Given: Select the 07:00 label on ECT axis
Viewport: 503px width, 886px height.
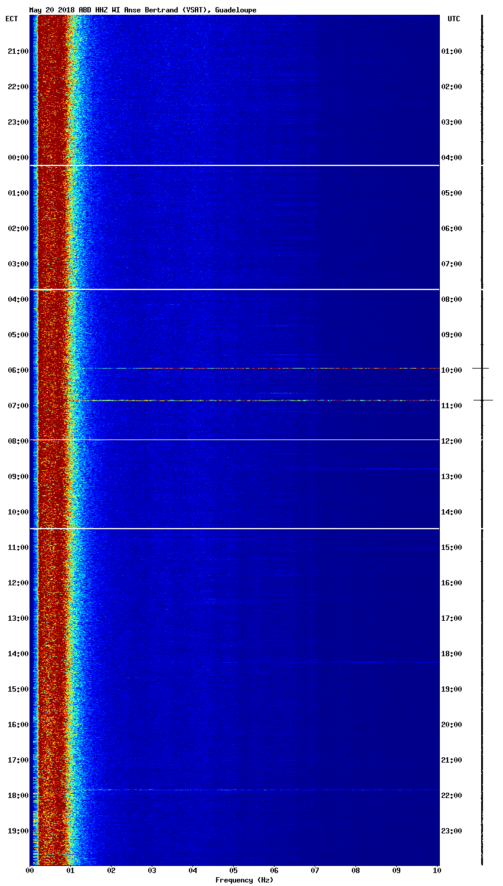Looking at the screenshot, I should (18, 406).
